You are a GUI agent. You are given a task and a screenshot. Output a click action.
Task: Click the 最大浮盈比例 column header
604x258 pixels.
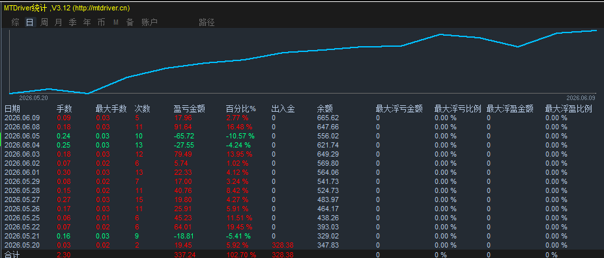click(x=569, y=109)
